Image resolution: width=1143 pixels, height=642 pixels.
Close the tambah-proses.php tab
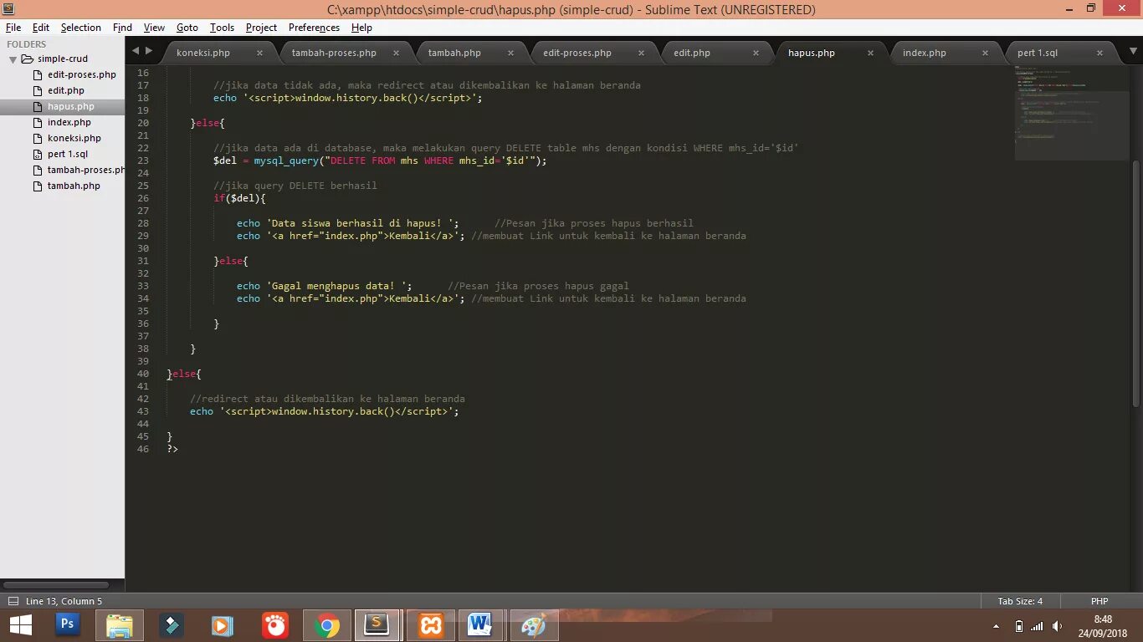397,53
